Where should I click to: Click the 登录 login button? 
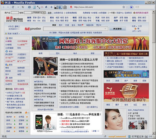coord(50,13)
